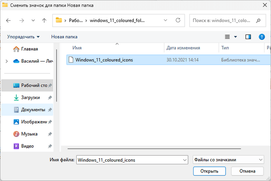
Task: Click the 'Отмена' button
Action: 247,171
